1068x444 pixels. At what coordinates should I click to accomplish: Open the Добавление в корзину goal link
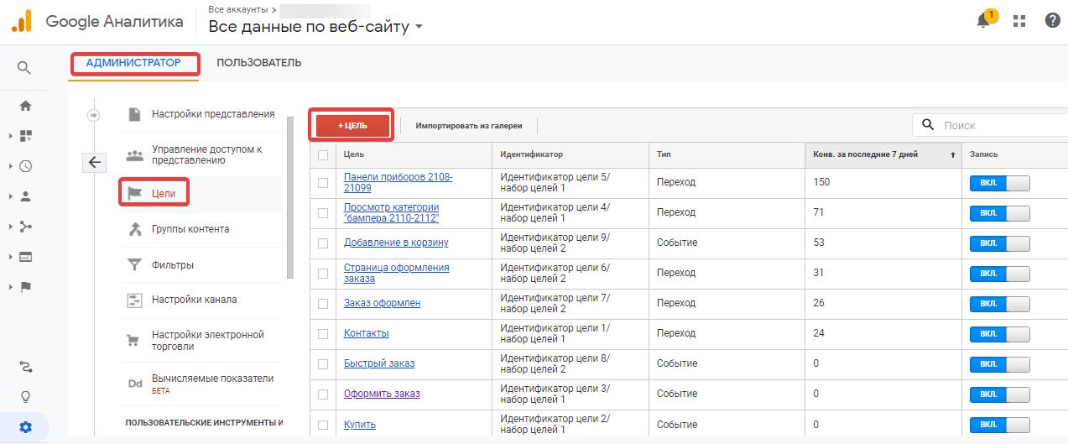[396, 243]
